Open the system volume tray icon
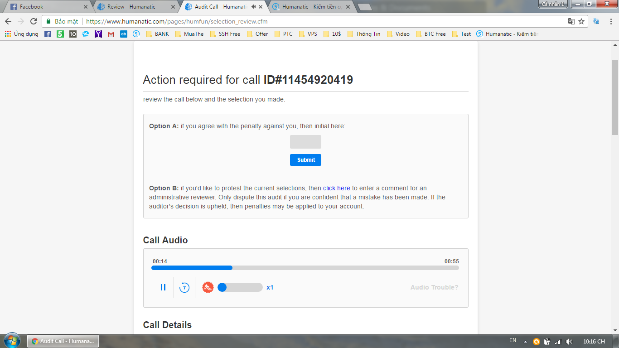The height and width of the screenshot is (348, 619). [x=569, y=342]
